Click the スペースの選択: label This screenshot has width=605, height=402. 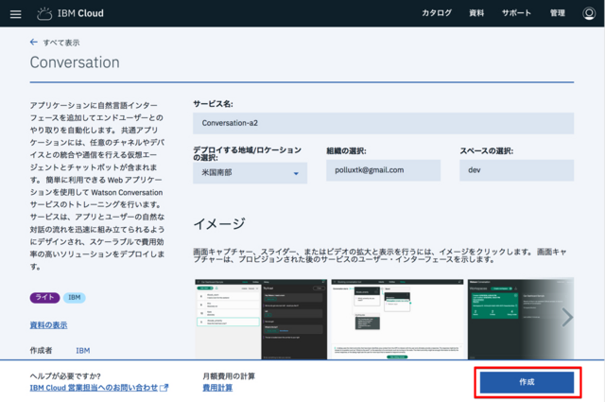(x=486, y=151)
